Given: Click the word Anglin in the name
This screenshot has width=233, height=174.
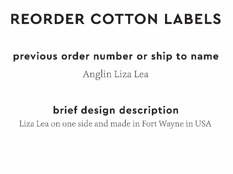Looking at the screenshot, I should (97, 74).
